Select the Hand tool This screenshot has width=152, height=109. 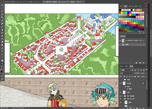pos(2,60)
